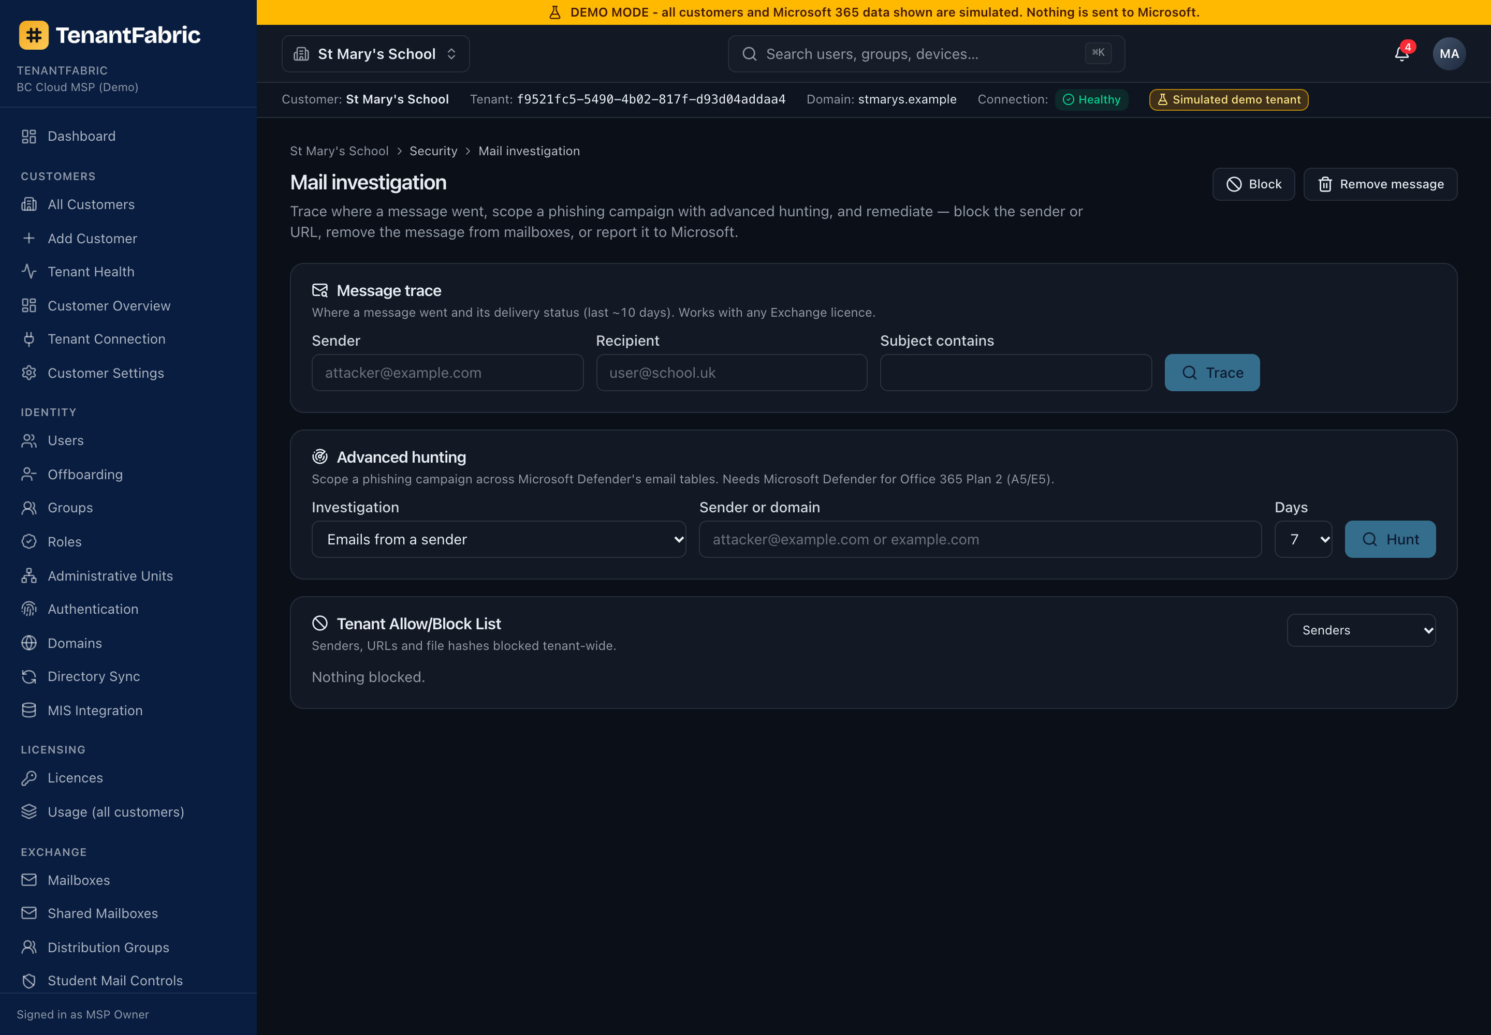
Task: Click the Authentication fingerprint icon
Action: (x=29, y=609)
